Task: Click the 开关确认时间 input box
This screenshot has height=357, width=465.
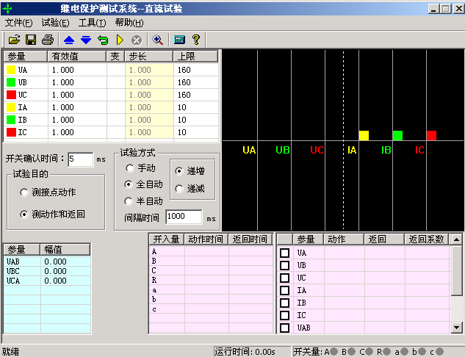Action: 80,159
